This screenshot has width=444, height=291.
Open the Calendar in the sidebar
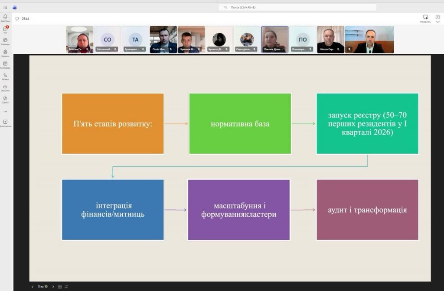click(5, 64)
